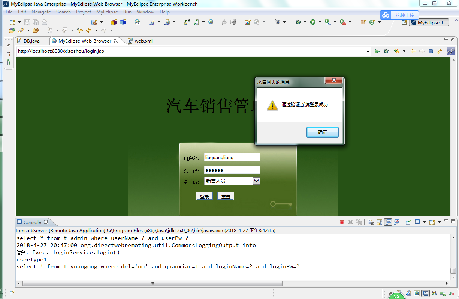Click the MyEclipse J... perspective button
459x299 pixels.
click(x=429, y=22)
